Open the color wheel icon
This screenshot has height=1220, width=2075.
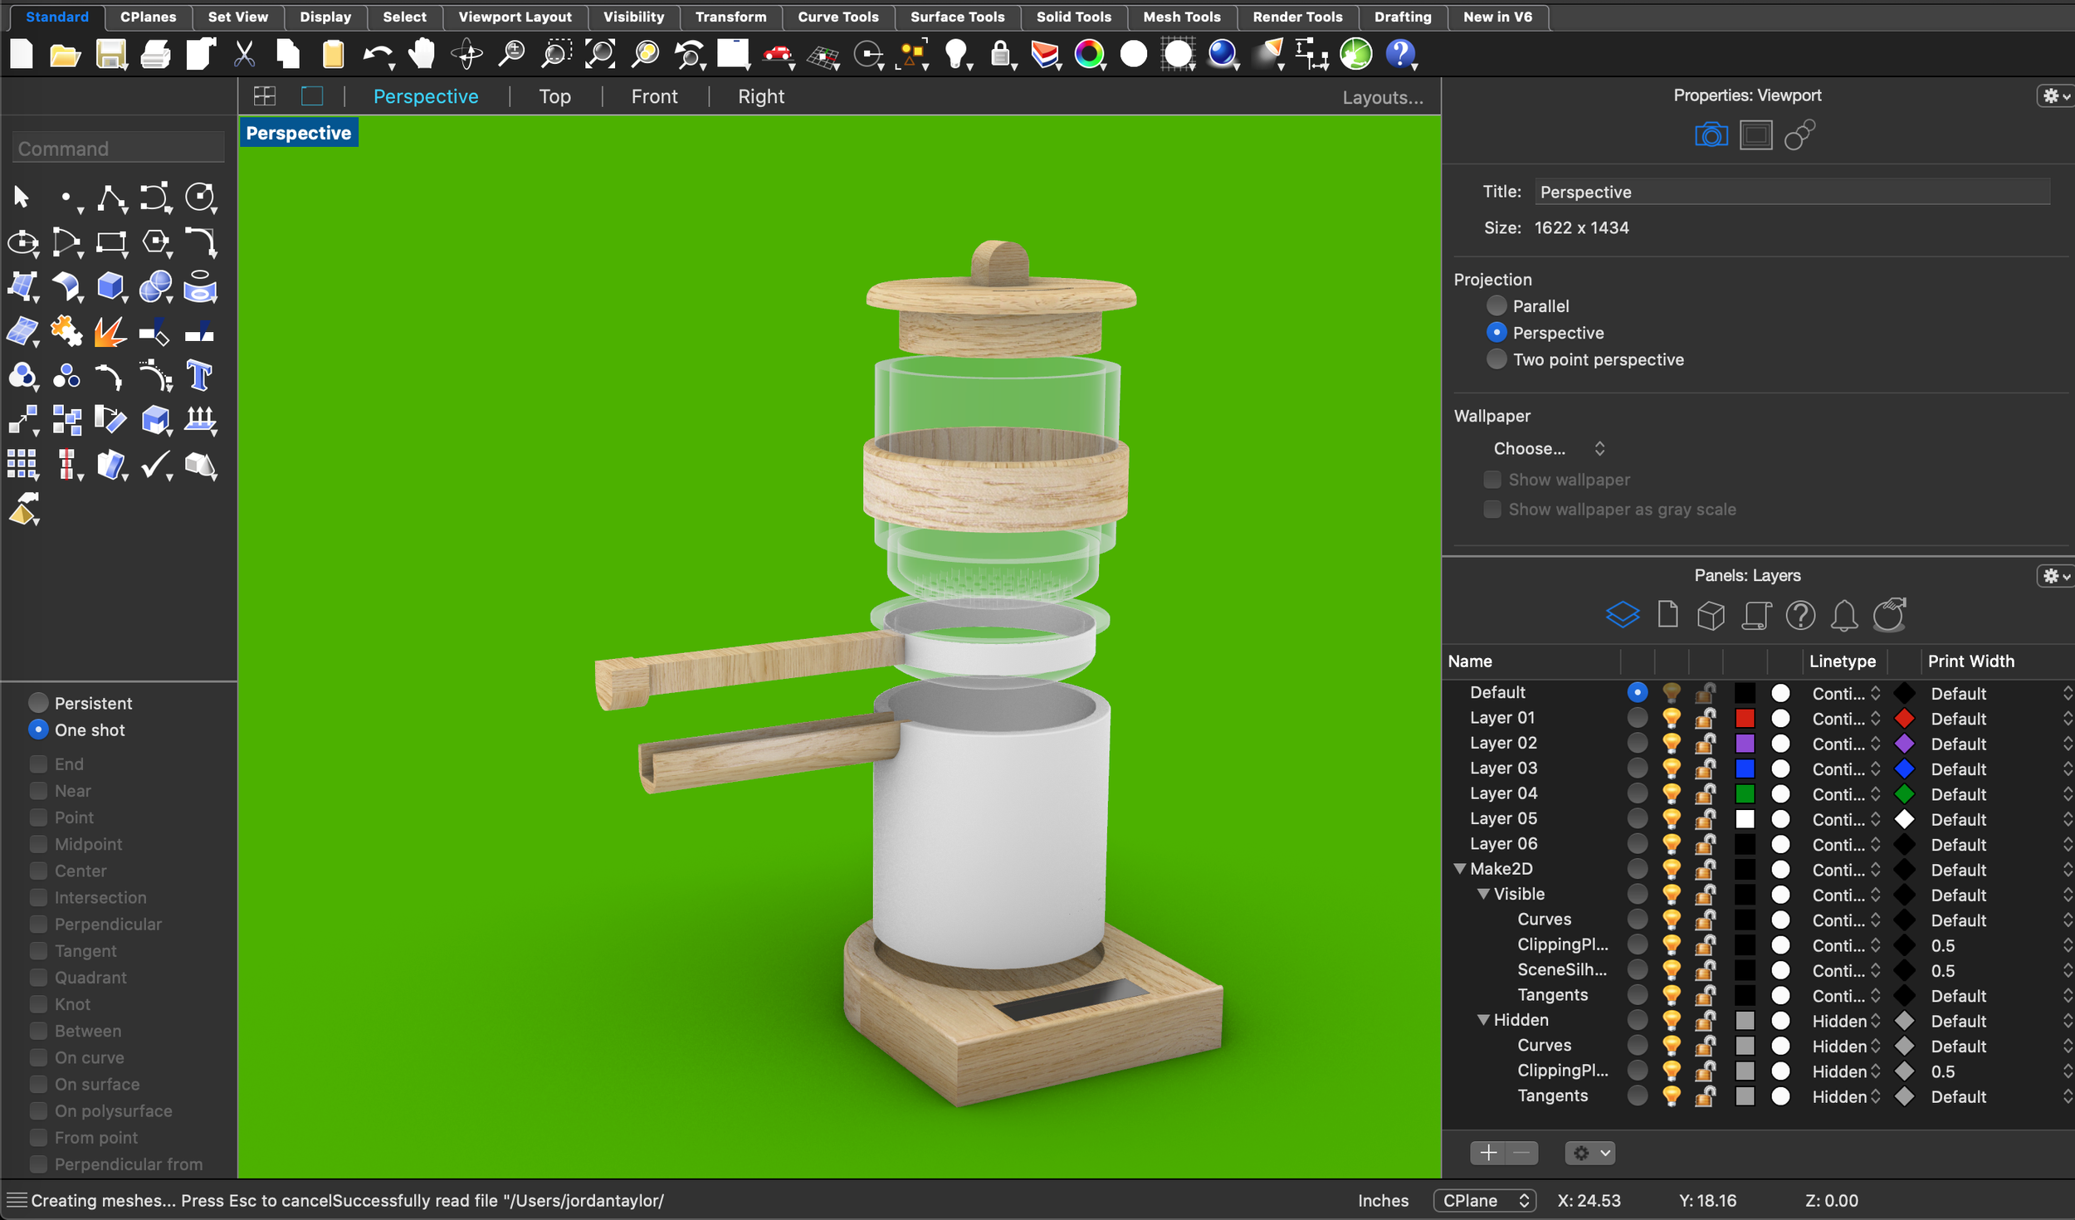pyautogui.click(x=1089, y=55)
